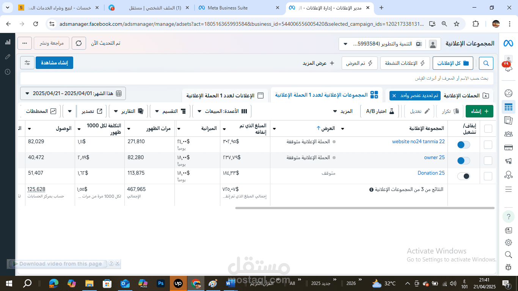Image resolution: width=518 pixels, height=291 pixels.
Task: Switch to the الحملات الإعلانية campaigns tab
Action: pos(466,95)
